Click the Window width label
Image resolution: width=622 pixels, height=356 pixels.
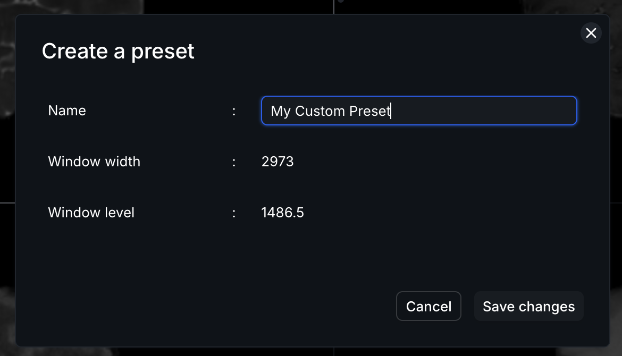click(94, 162)
